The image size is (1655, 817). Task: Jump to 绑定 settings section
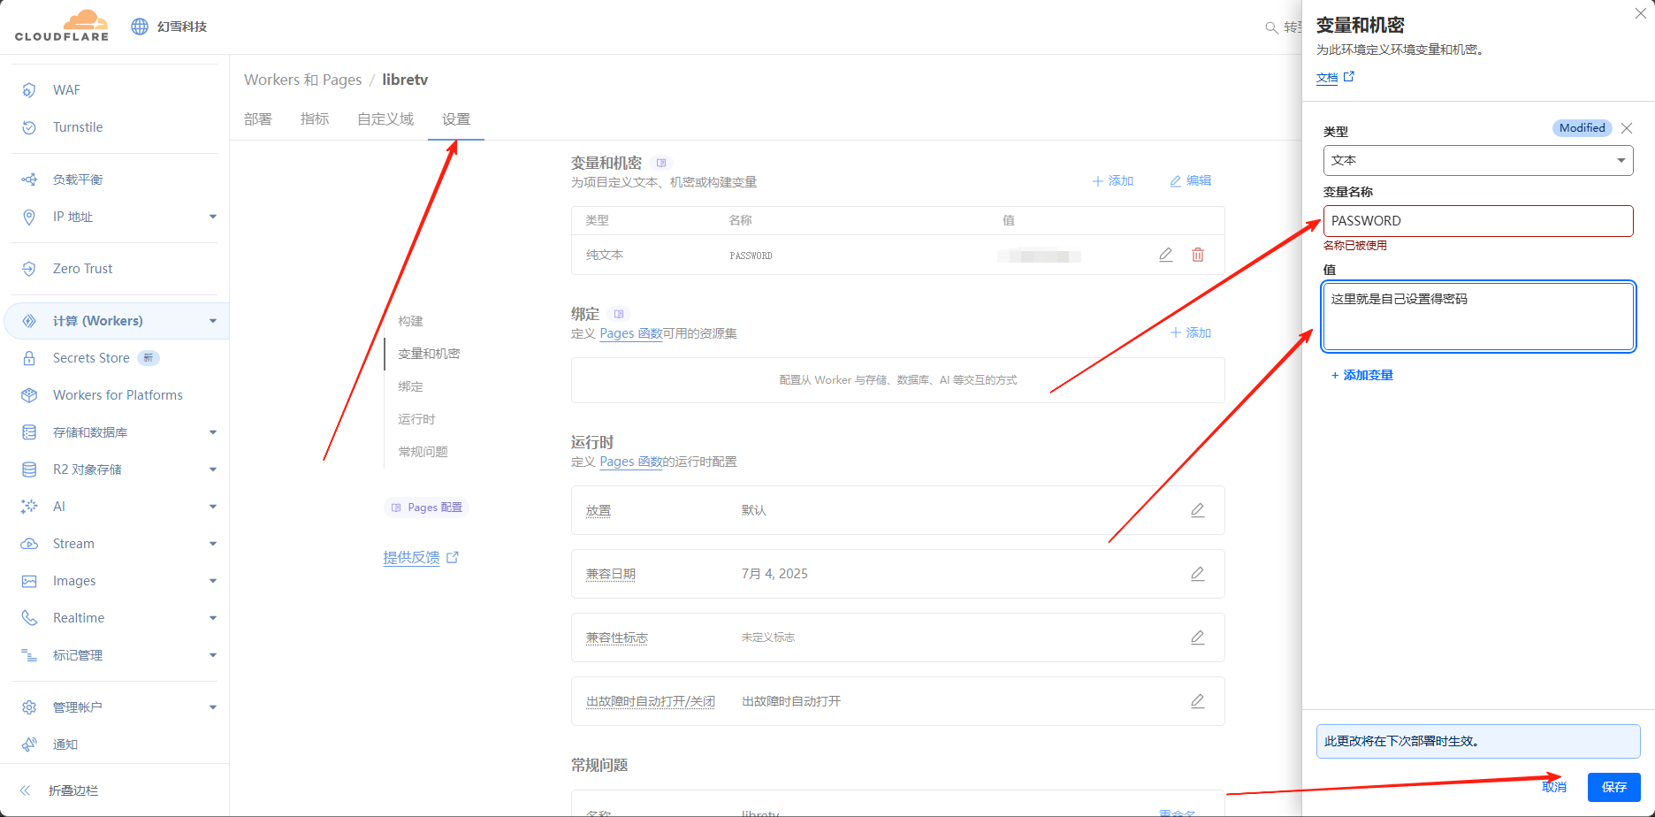[x=410, y=386]
